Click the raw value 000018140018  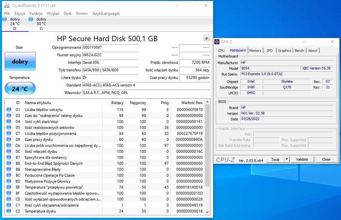pos(189,187)
